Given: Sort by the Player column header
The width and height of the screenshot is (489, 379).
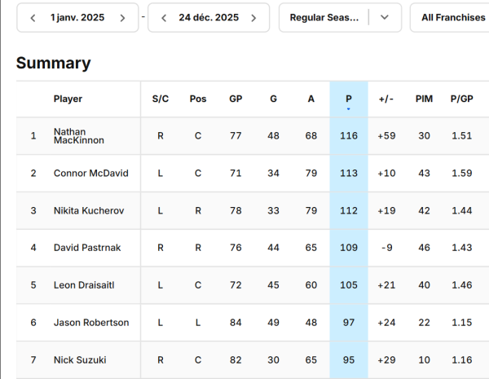Looking at the screenshot, I should pyautogui.click(x=68, y=99).
